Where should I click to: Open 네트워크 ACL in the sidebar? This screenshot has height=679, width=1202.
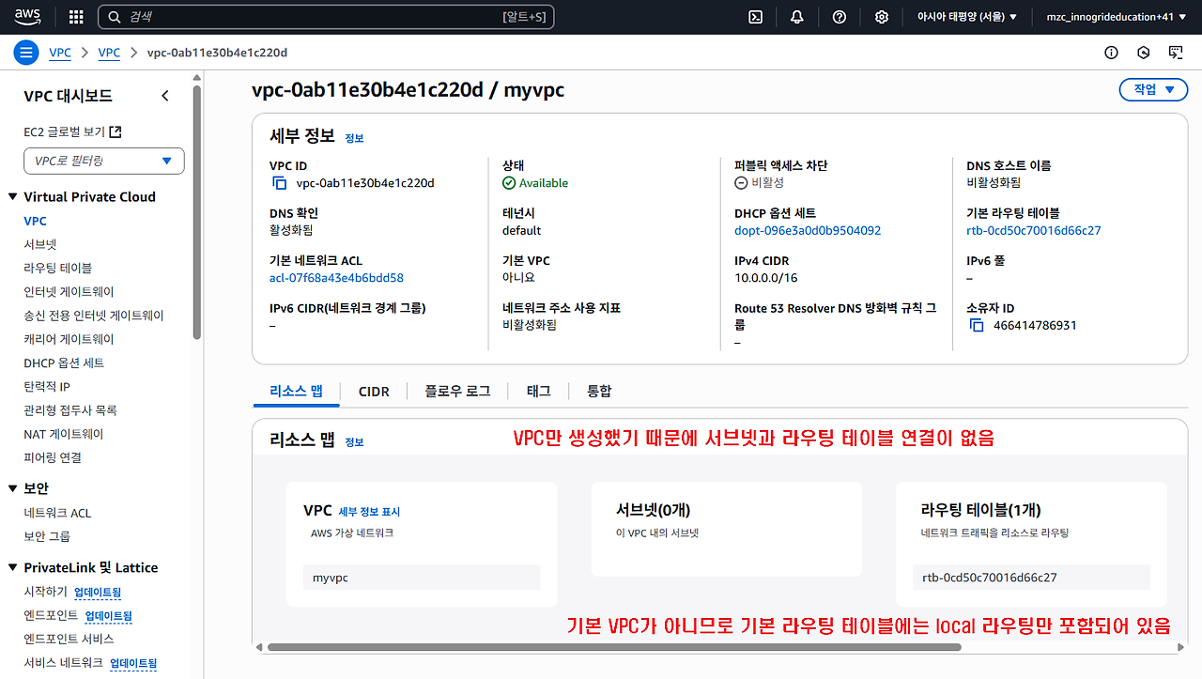click(57, 513)
